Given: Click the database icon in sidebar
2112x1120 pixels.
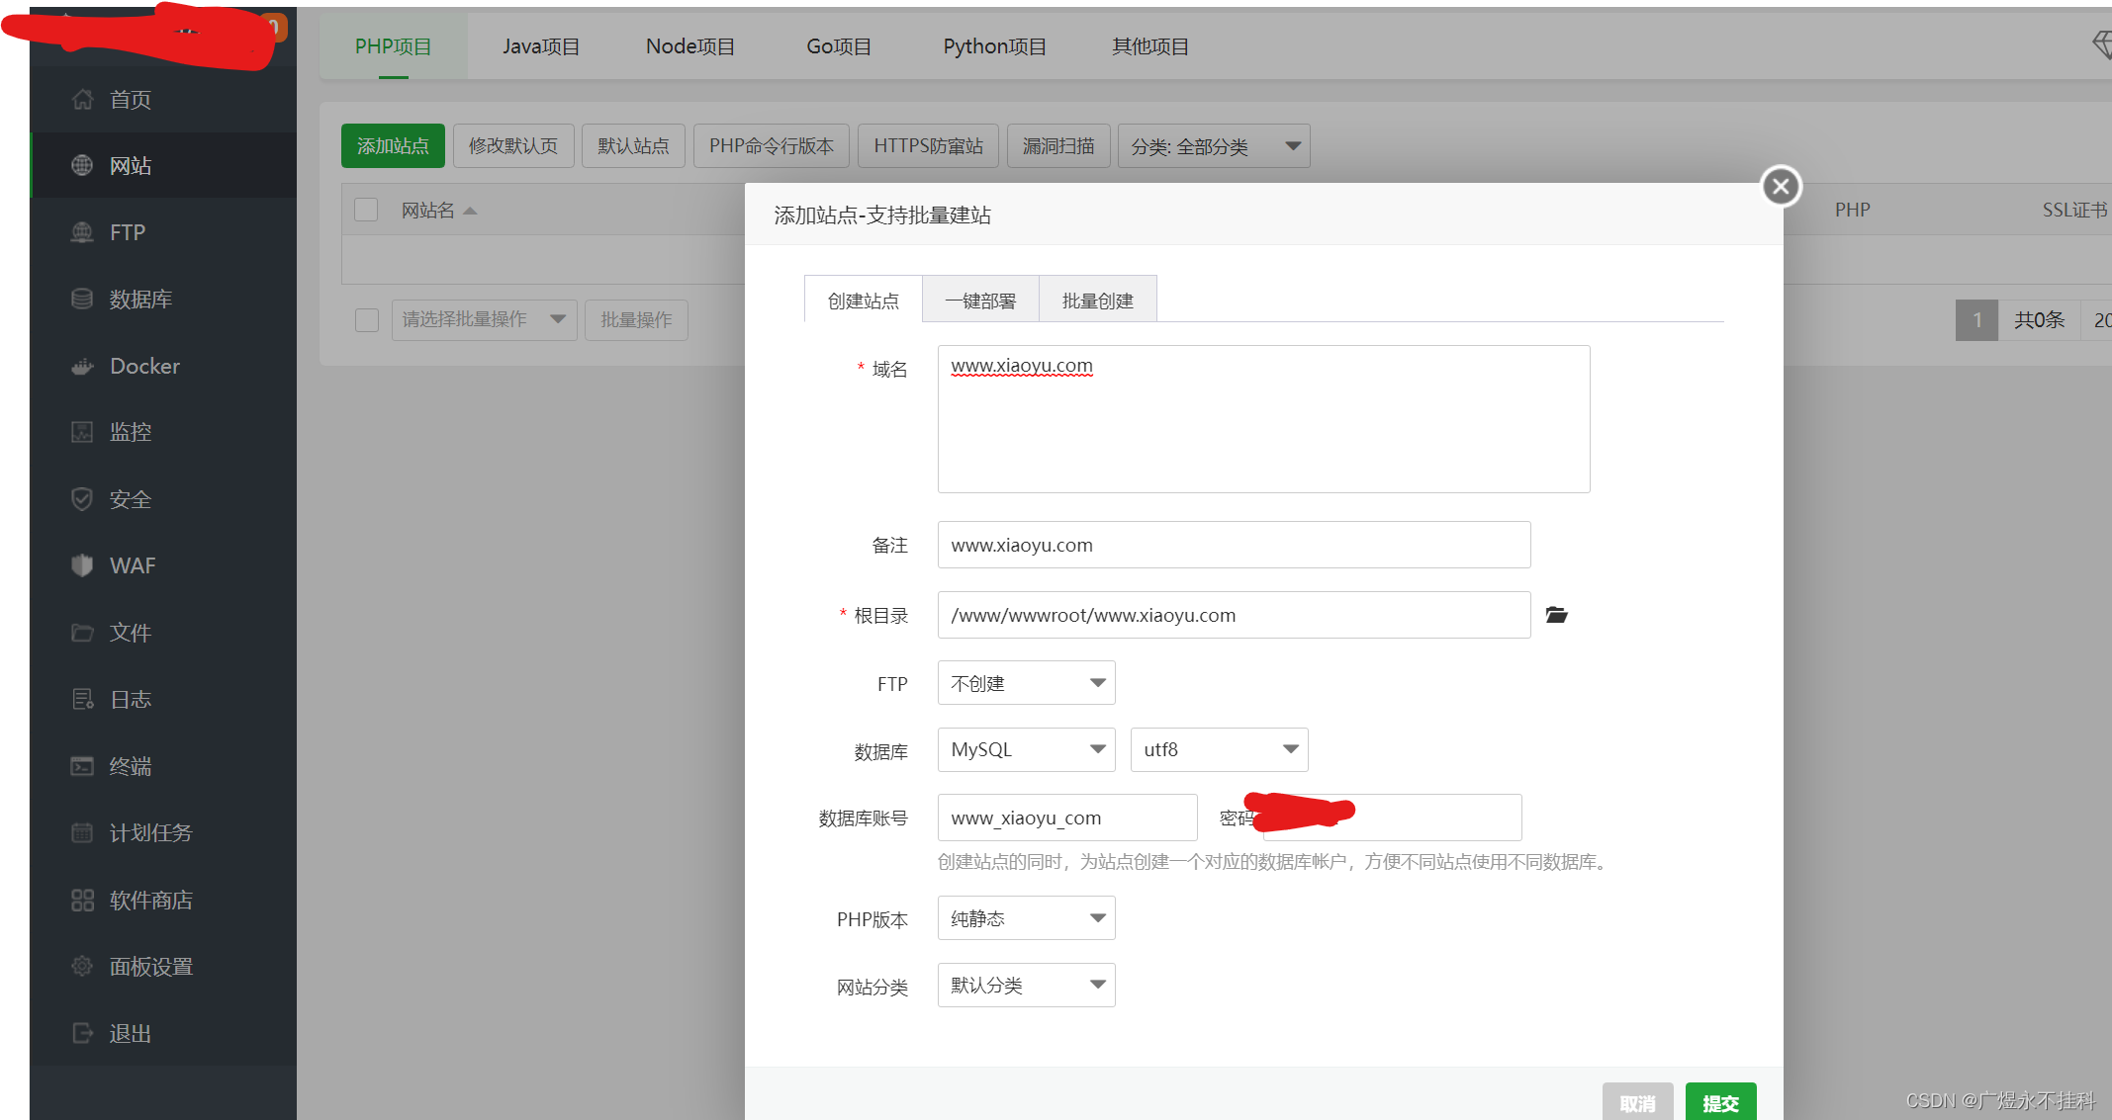Looking at the screenshot, I should pyautogui.click(x=82, y=299).
